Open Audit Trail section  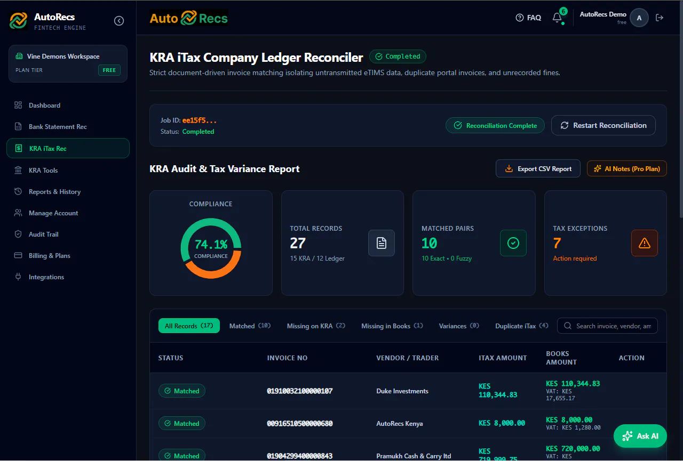pos(68,234)
